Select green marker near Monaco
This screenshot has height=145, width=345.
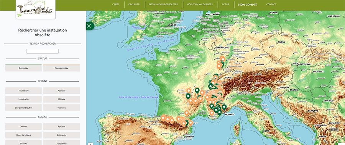(224, 107)
